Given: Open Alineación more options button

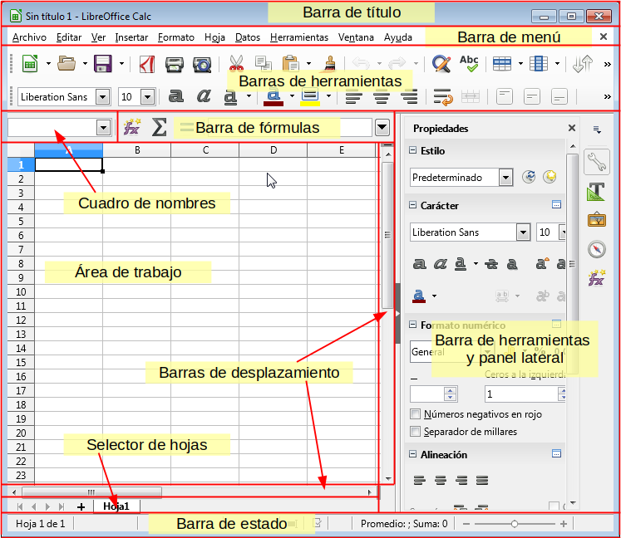Looking at the screenshot, I should 556,454.
